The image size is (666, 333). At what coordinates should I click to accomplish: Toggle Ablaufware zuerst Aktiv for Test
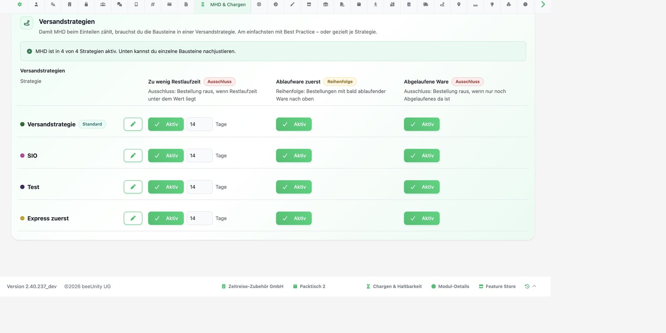coord(293,187)
